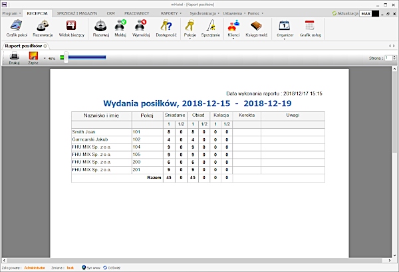This screenshot has width=399, height=272.
Task: Switch to SPRZEDAŻ I MAGAZYN tab
Action: 76,13
